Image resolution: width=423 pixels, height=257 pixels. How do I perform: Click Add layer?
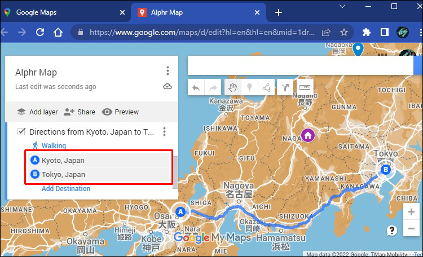tap(37, 112)
